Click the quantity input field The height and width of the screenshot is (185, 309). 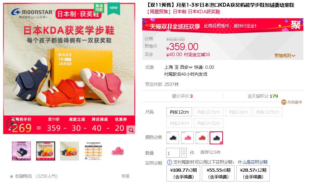coord(173,153)
